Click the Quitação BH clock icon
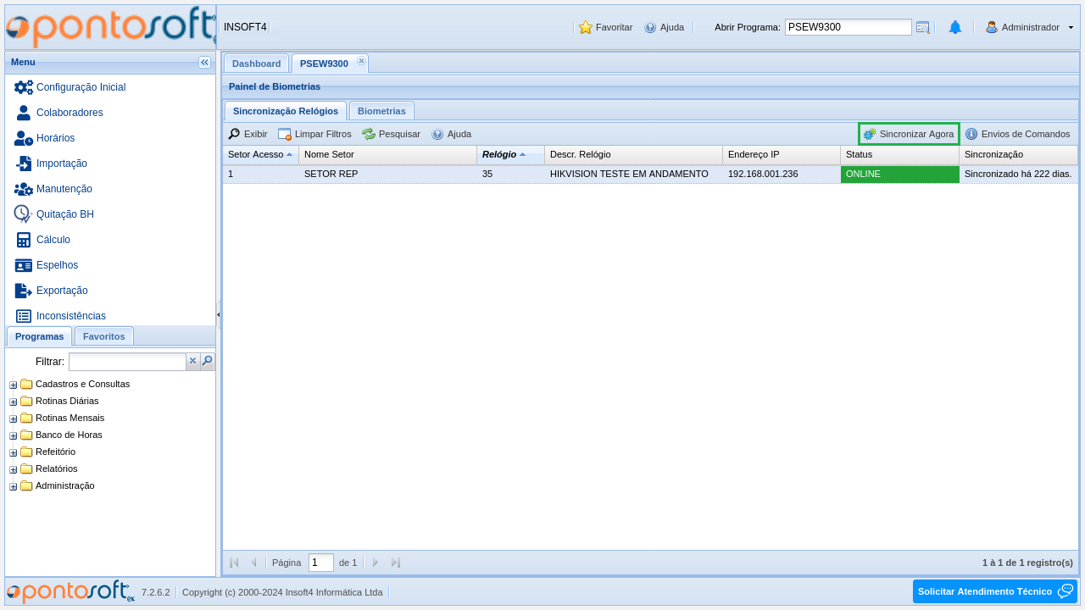 24,214
